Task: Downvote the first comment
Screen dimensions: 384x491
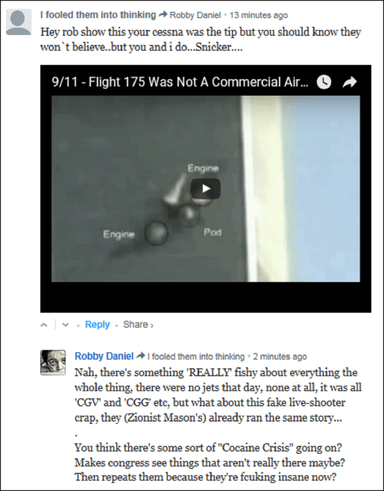Action: coord(65,325)
